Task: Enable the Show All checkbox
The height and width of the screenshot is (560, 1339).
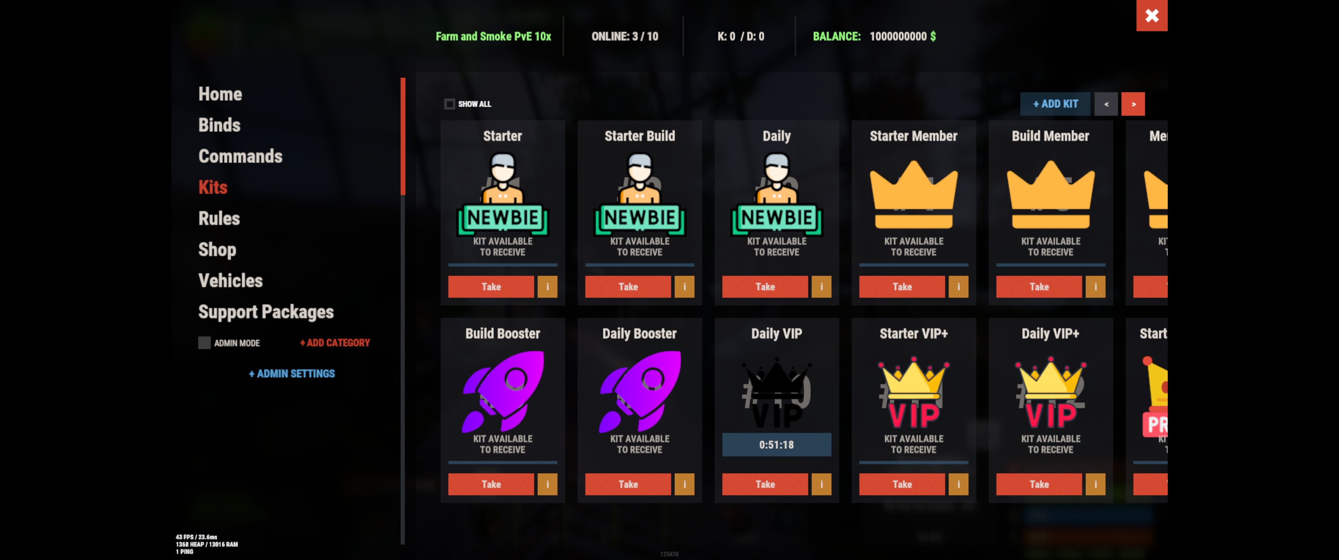Action: (x=450, y=104)
